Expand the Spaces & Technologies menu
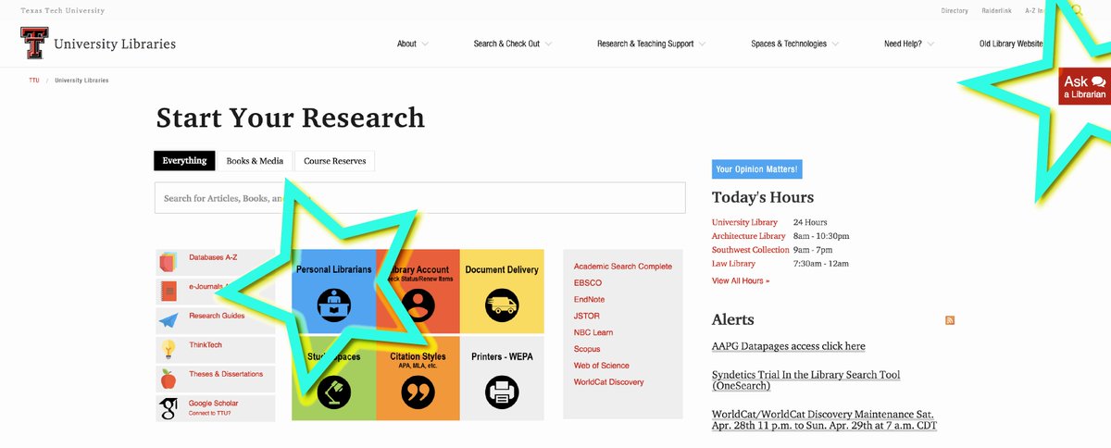The width and height of the screenshot is (1111, 448). (x=795, y=44)
